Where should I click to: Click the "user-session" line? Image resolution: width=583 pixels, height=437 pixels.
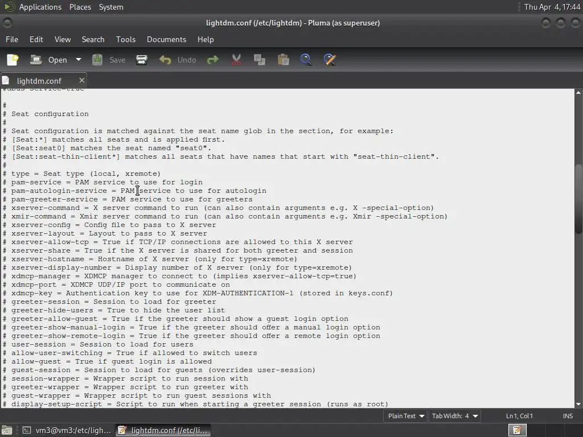click(x=98, y=345)
